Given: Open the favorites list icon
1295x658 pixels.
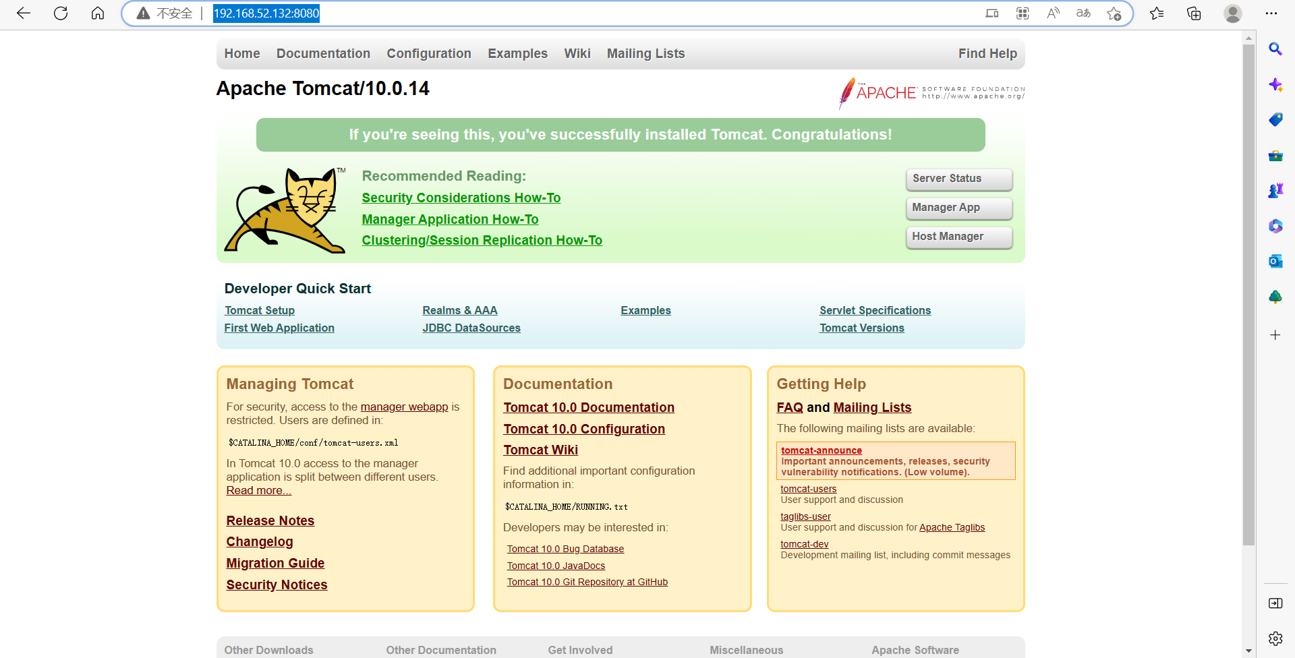Looking at the screenshot, I should (1157, 13).
